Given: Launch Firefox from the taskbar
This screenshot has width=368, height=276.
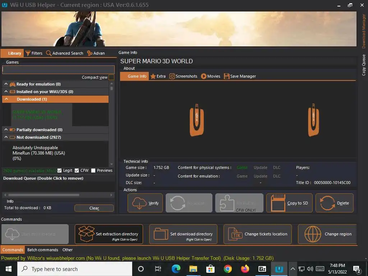Looking at the screenshot, I should point(245,269).
